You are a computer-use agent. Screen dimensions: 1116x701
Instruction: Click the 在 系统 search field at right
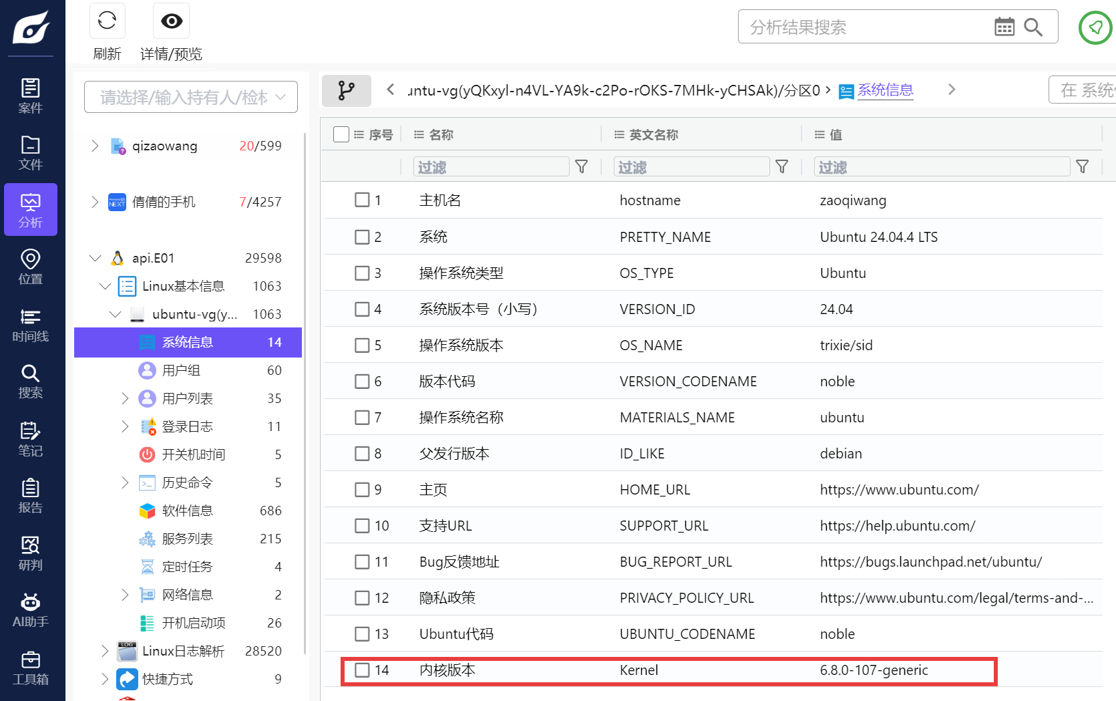(x=1083, y=90)
